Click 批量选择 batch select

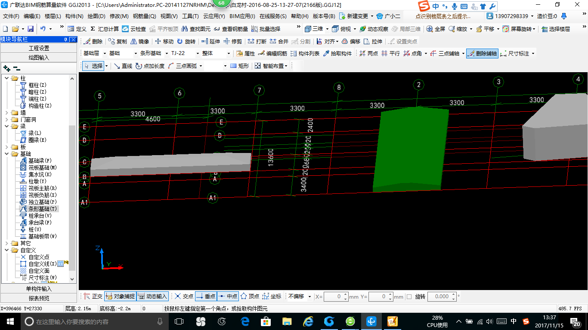pos(266,29)
